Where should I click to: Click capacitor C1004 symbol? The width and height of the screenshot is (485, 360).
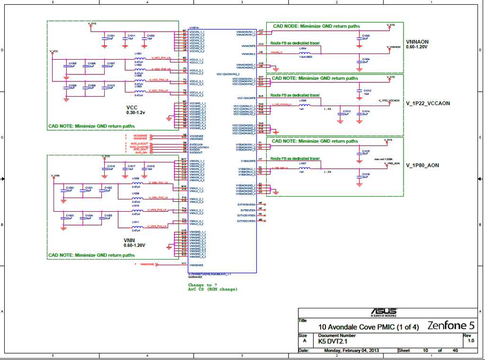click(359, 62)
